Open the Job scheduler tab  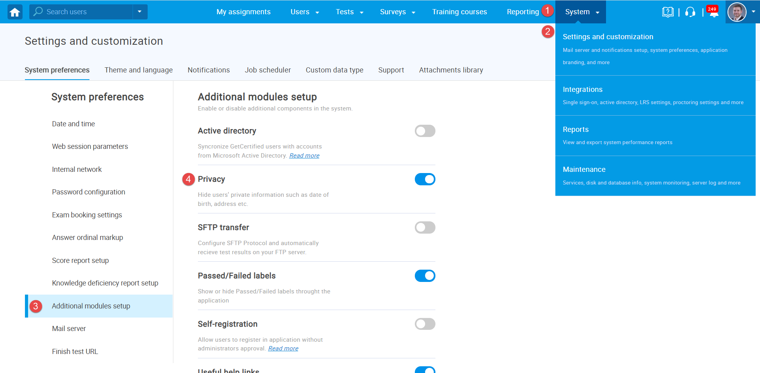coord(268,70)
